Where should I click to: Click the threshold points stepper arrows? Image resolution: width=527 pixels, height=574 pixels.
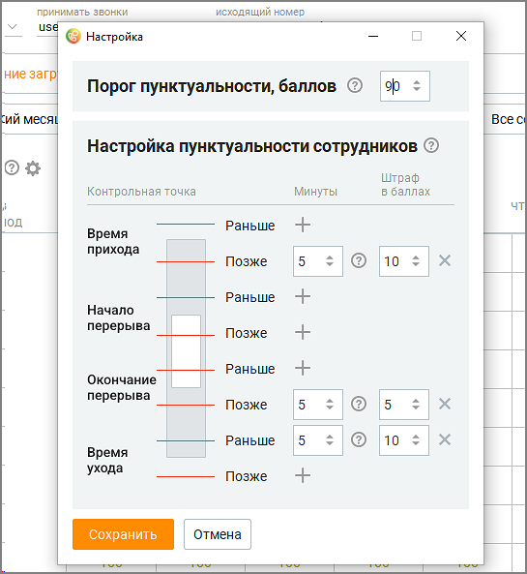coord(417,86)
